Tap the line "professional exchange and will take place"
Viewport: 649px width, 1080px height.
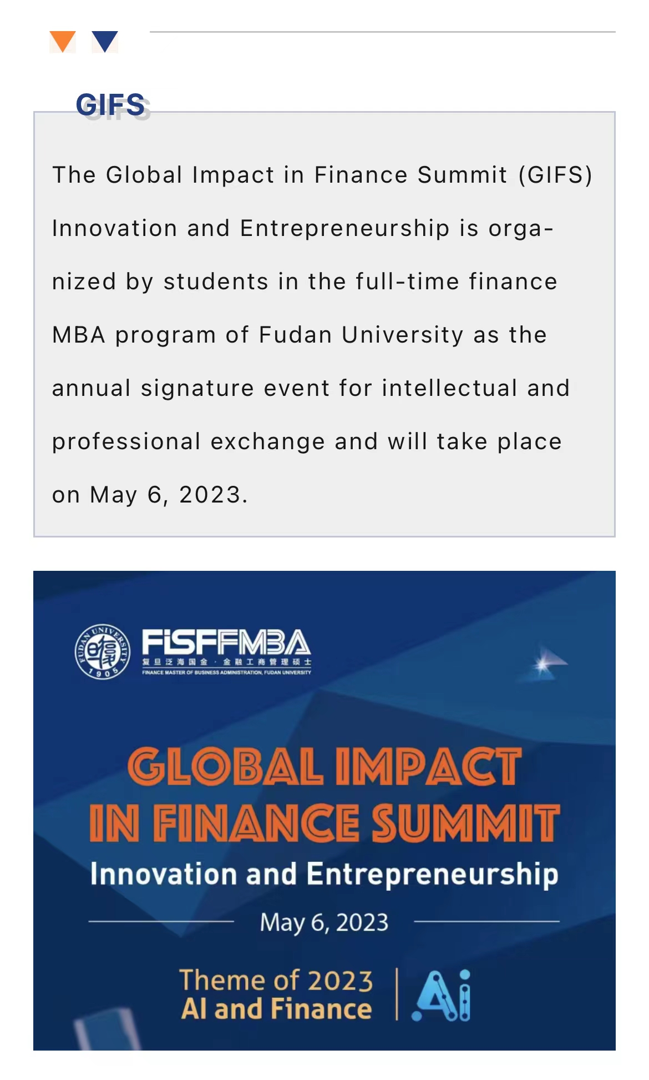coord(307,441)
